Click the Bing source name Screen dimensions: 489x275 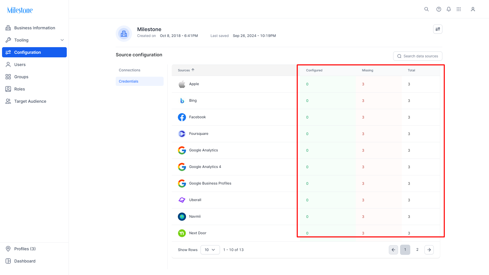(193, 100)
